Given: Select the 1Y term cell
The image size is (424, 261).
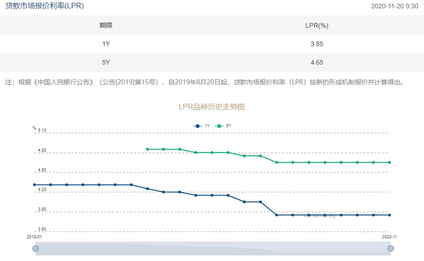Looking at the screenshot, I should tap(106, 44).
